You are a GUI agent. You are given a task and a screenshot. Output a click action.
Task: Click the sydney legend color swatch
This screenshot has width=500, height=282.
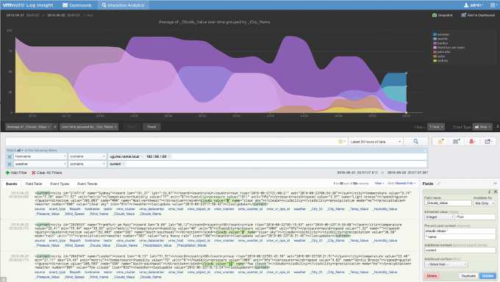435,60
